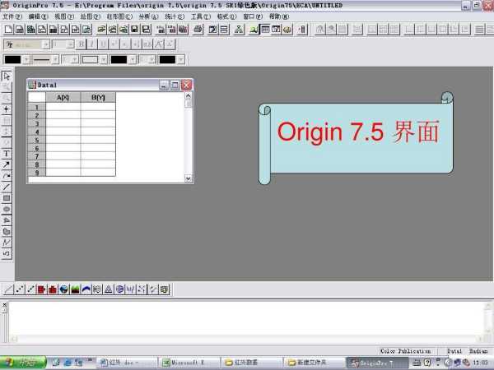Viewport: 494px width, 370px height.
Task: Click the blue arc Fill Area plot button
Action: (x=86, y=289)
